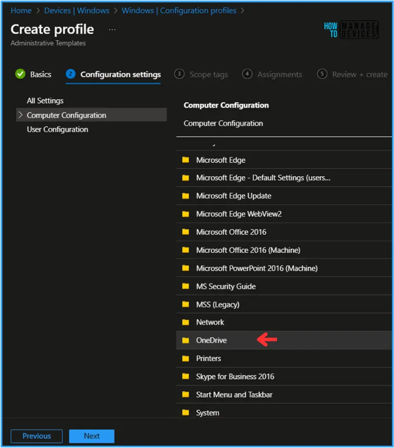Follow the Home breadcrumb link
The height and width of the screenshot is (448, 394).
[21, 10]
